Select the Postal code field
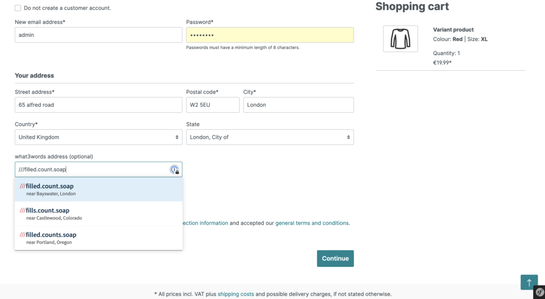 (x=213, y=105)
